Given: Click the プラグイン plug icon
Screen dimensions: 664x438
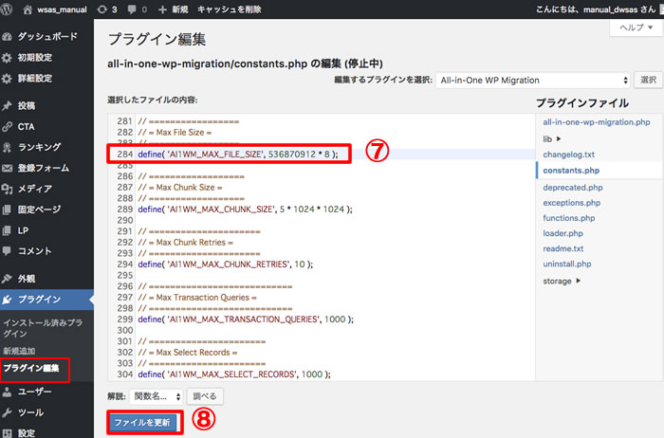Looking at the screenshot, I should pyautogui.click(x=7, y=300).
